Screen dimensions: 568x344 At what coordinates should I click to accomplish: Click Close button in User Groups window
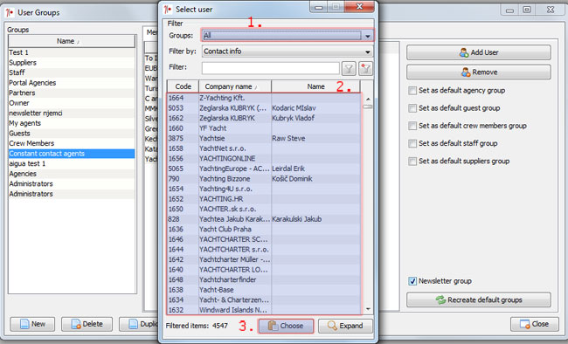click(534, 324)
